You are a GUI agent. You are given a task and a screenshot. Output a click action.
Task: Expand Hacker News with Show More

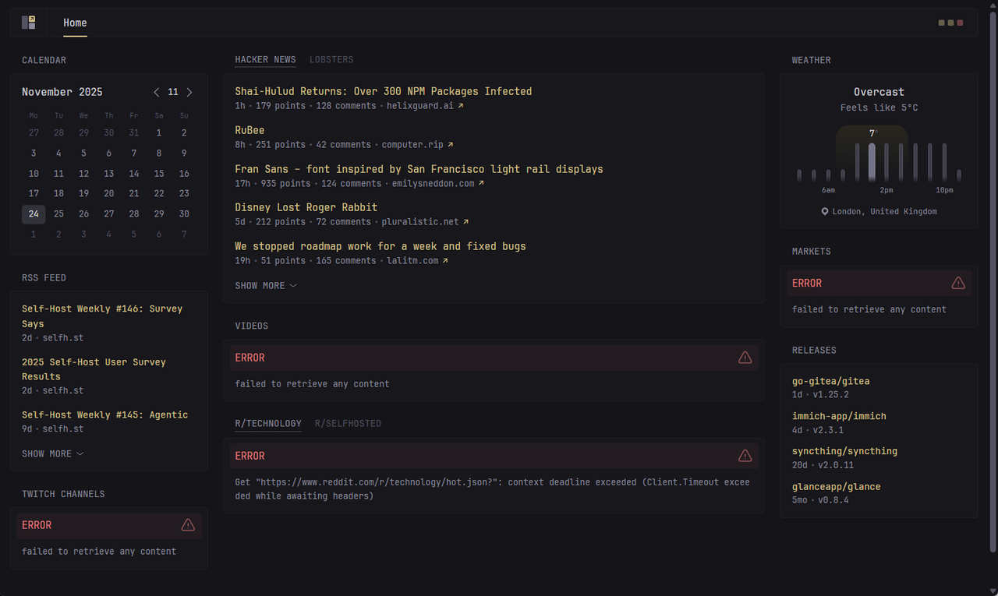266,286
